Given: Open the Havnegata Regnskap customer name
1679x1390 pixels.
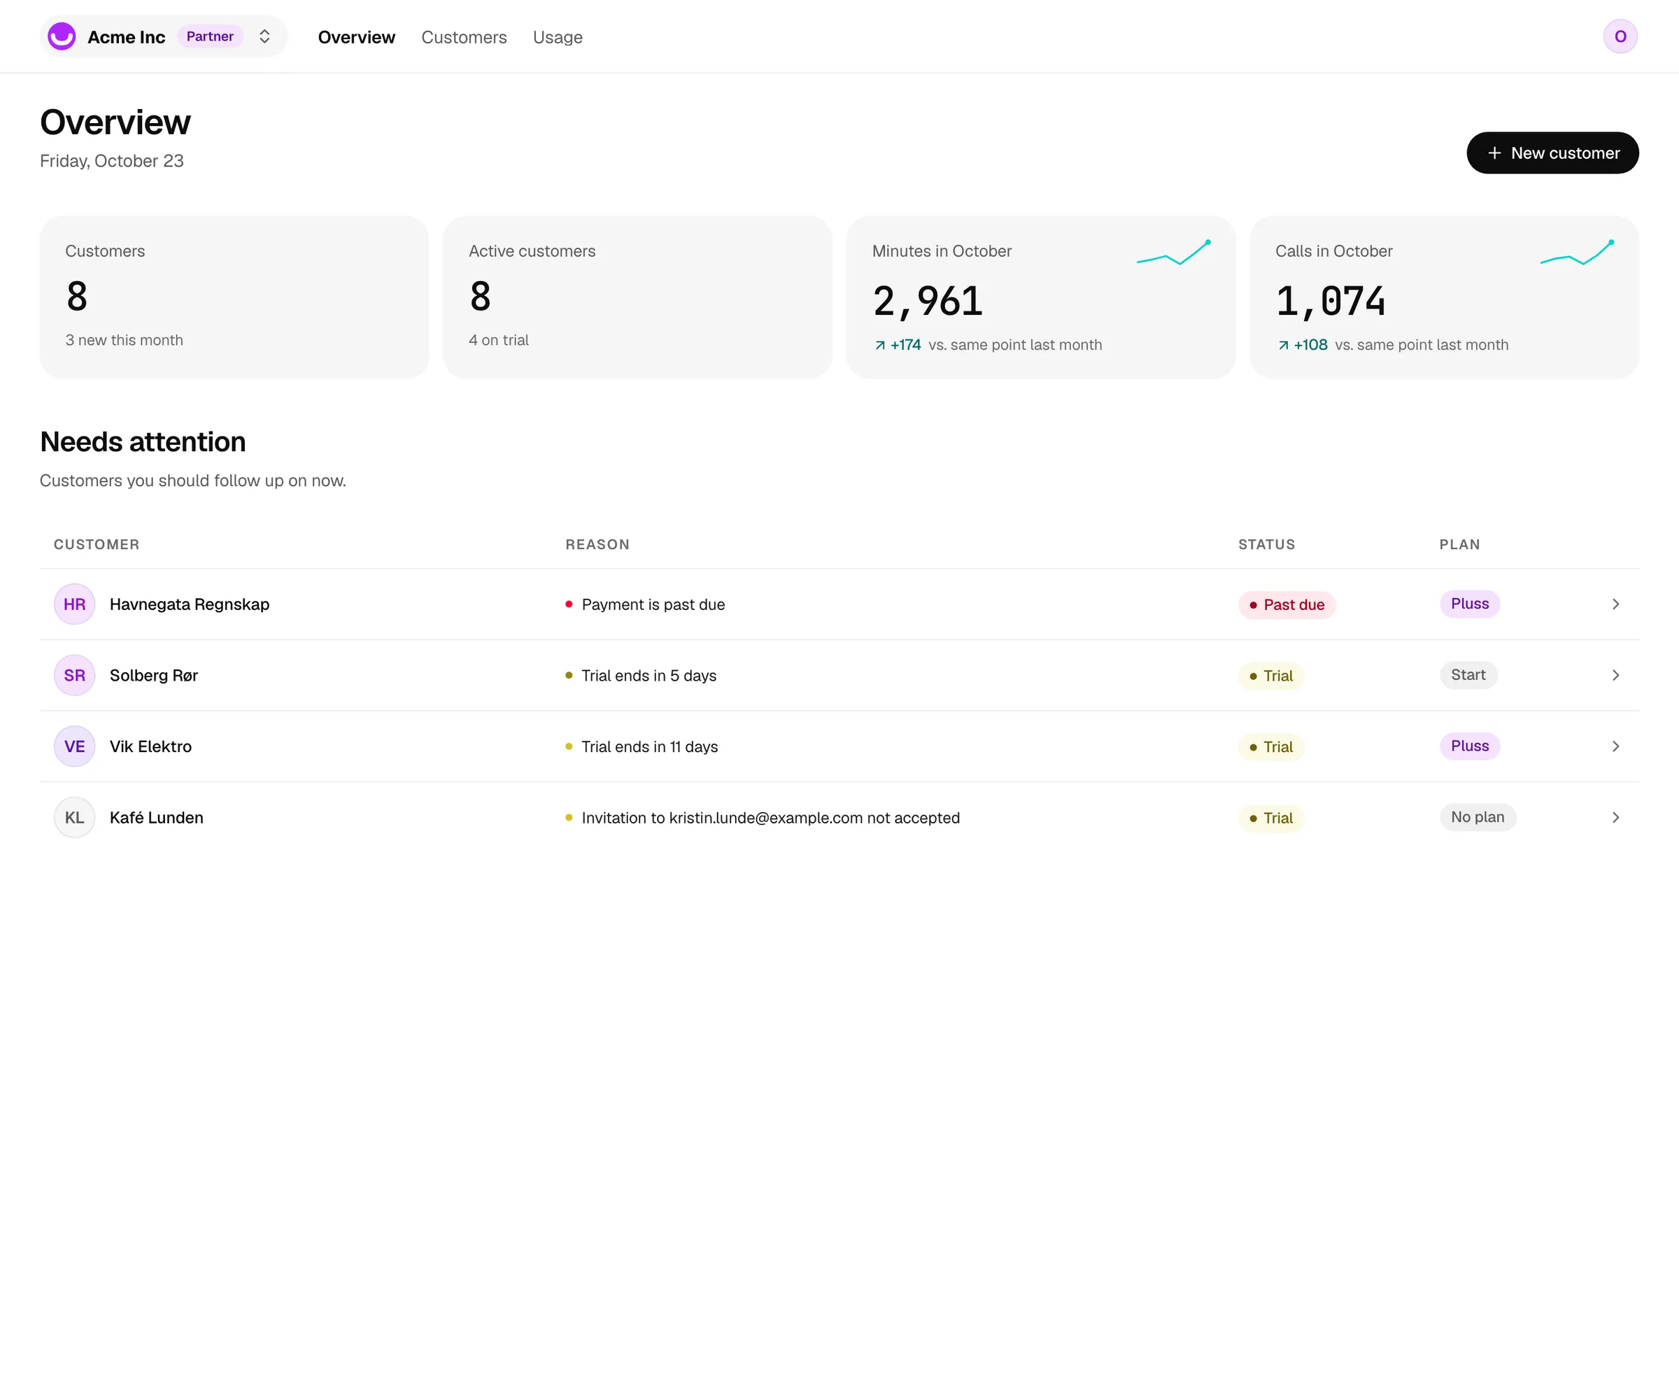Looking at the screenshot, I should pos(190,604).
